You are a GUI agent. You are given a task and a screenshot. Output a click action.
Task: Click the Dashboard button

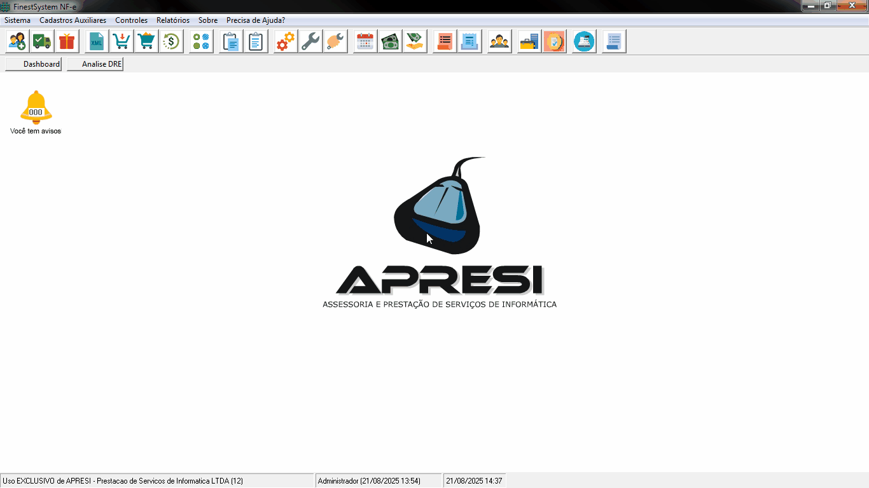click(34, 64)
